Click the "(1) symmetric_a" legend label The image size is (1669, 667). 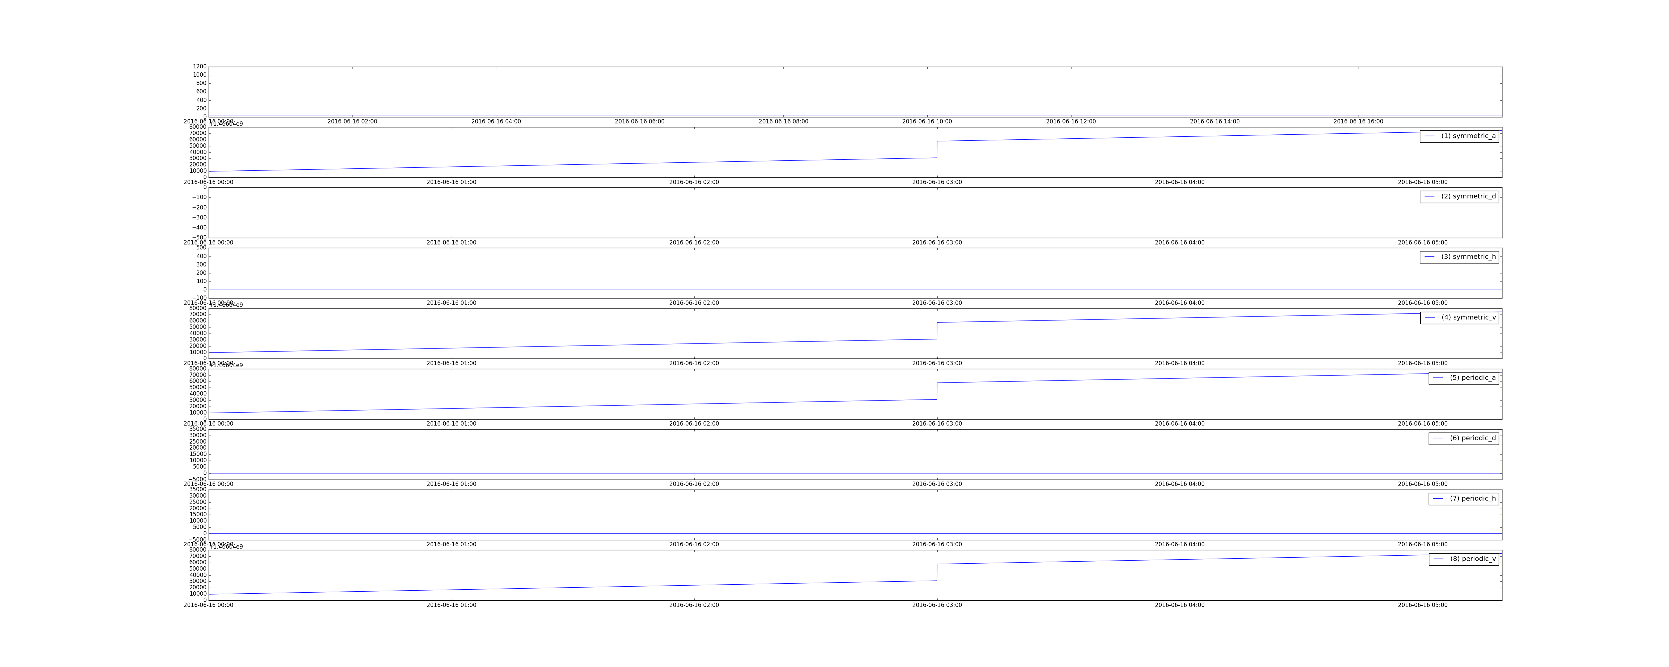[1468, 136]
